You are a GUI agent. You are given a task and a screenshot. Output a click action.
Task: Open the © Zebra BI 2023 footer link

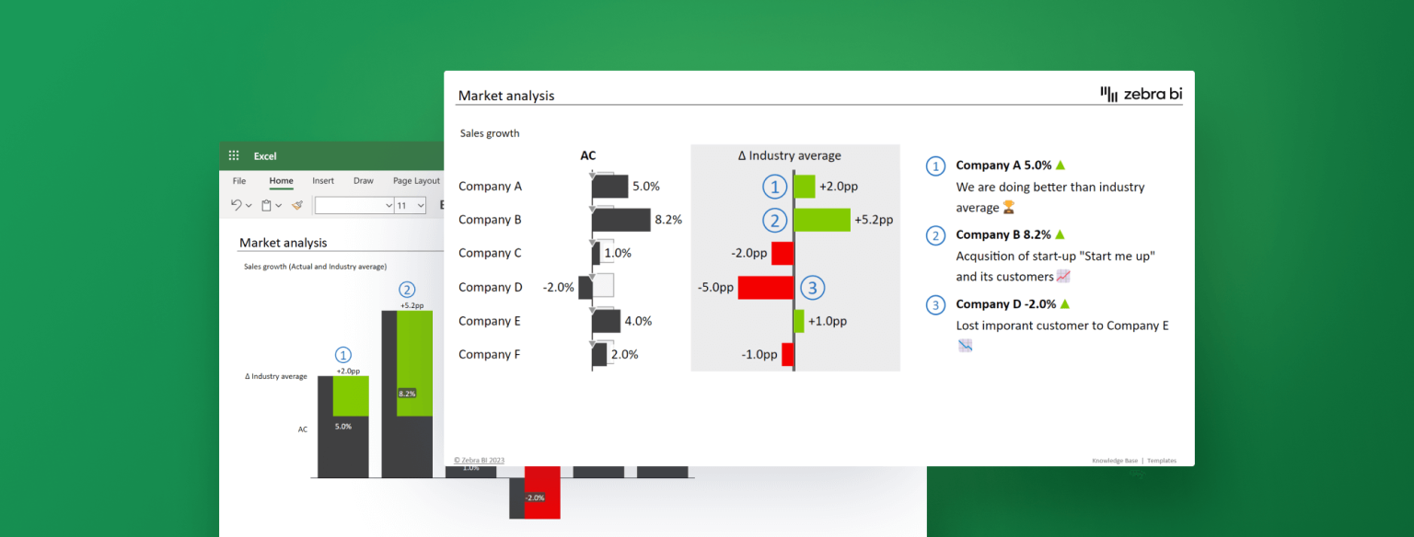(480, 460)
